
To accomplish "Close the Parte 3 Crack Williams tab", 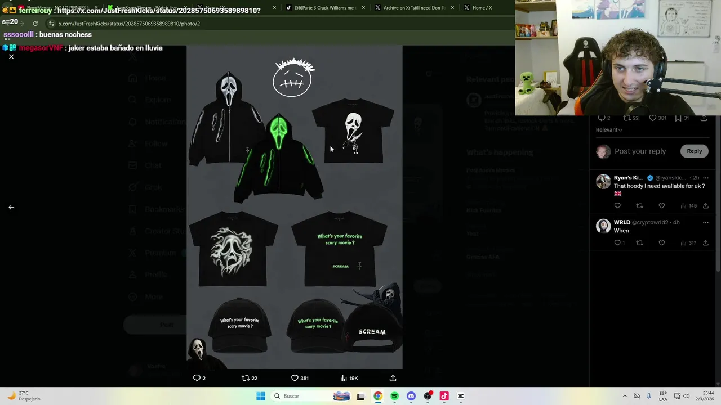I will (x=363, y=8).
